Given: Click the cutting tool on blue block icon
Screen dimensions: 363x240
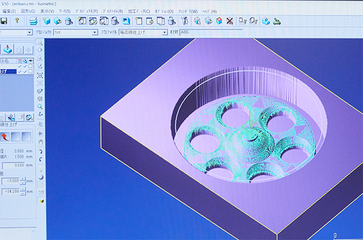Looking at the screenshot, I should 8,49.
